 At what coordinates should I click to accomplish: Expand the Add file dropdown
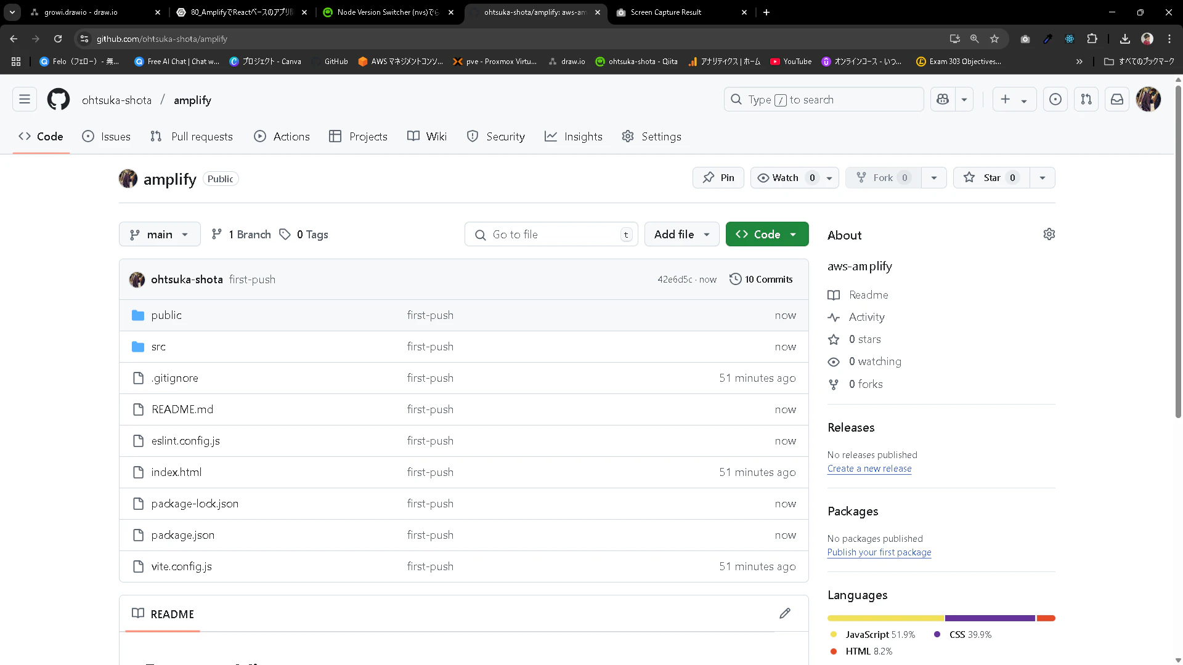[681, 234]
